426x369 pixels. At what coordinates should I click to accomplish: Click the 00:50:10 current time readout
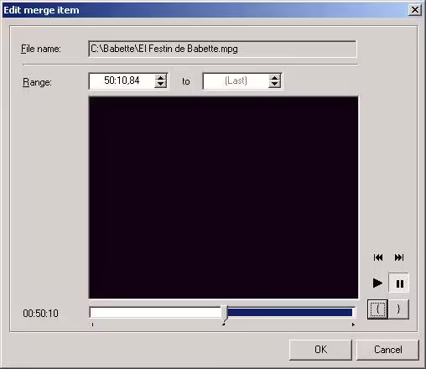tap(41, 314)
